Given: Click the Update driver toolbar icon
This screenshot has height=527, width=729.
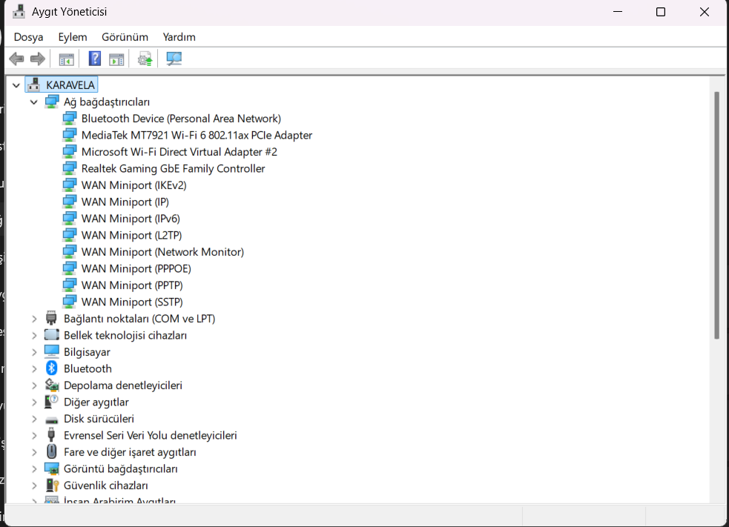Looking at the screenshot, I should coord(145,59).
